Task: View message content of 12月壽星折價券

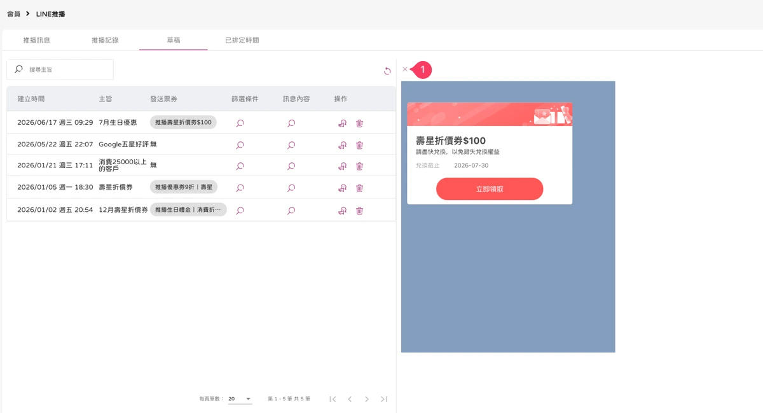Action: coord(291,211)
